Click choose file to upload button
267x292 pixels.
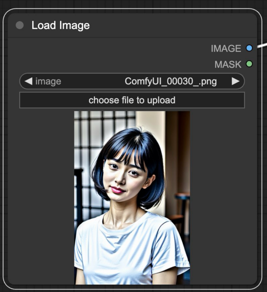132,100
